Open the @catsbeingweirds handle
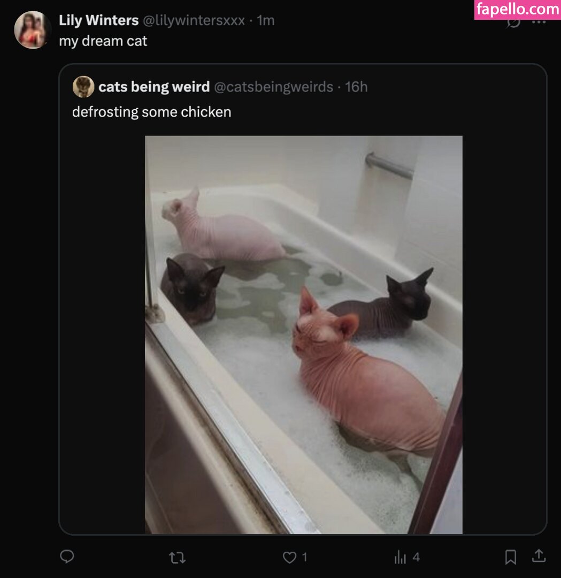The height and width of the screenshot is (578, 561). pyautogui.click(x=273, y=87)
